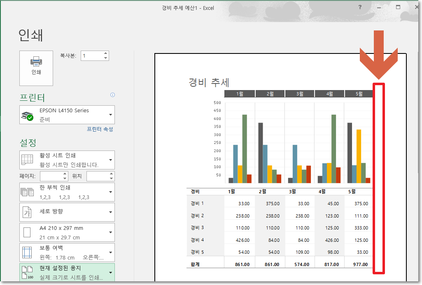Click the large 인쇄 print button
The image size is (422, 285).
pyautogui.click(x=36, y=68)
